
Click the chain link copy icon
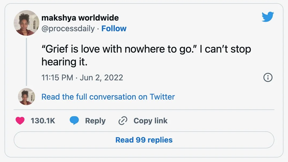tap(123, 121)
